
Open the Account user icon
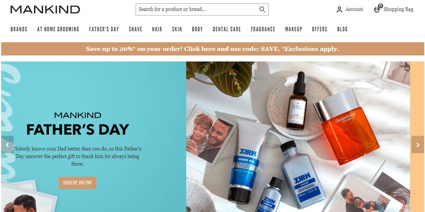click(339, 9)
